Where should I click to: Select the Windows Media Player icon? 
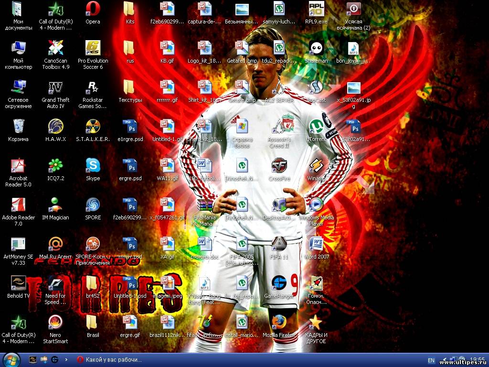(316, 205)
